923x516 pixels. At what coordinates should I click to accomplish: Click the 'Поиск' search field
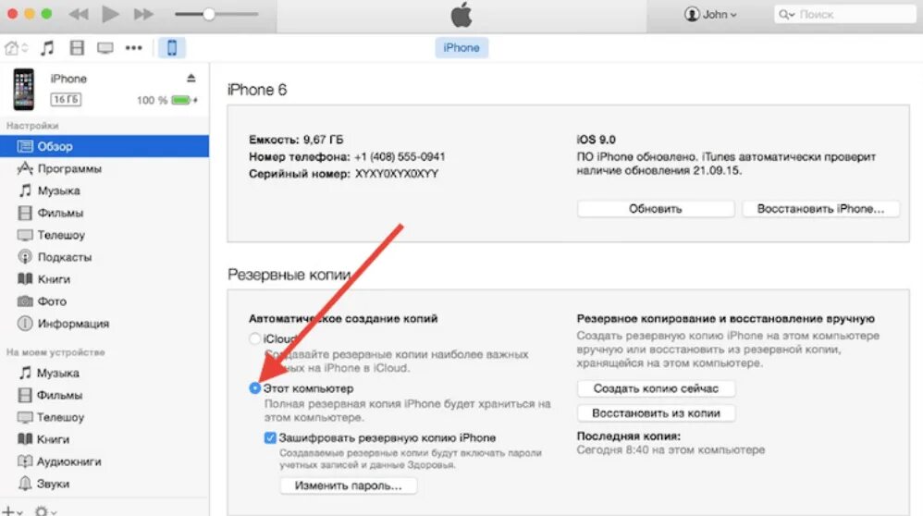[x=845, y=14]
